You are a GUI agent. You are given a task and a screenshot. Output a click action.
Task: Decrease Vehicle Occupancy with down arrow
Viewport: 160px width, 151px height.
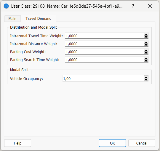coord(146,80)
